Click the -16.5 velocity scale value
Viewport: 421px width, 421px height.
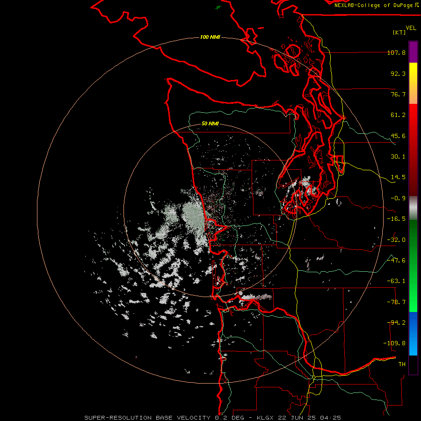tap(396, 219)
